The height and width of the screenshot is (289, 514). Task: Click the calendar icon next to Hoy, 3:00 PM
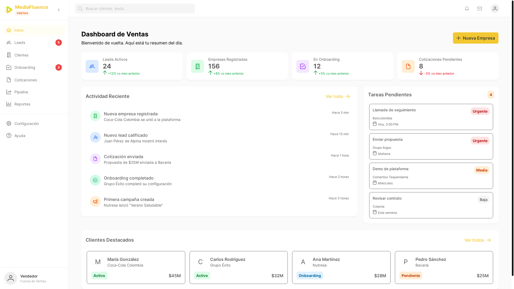pyautogui.click(x=375, y=124)
